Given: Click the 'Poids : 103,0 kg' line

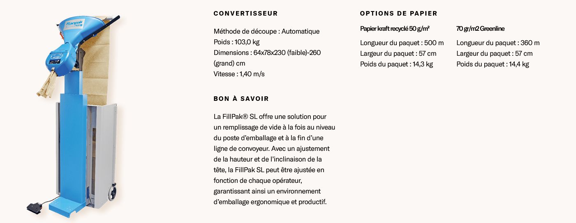Looking at the screenshot, I should 236,42.
